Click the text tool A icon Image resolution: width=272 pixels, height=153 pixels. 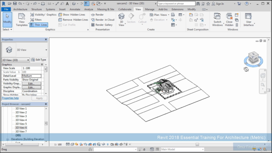[x=67, y=3]
